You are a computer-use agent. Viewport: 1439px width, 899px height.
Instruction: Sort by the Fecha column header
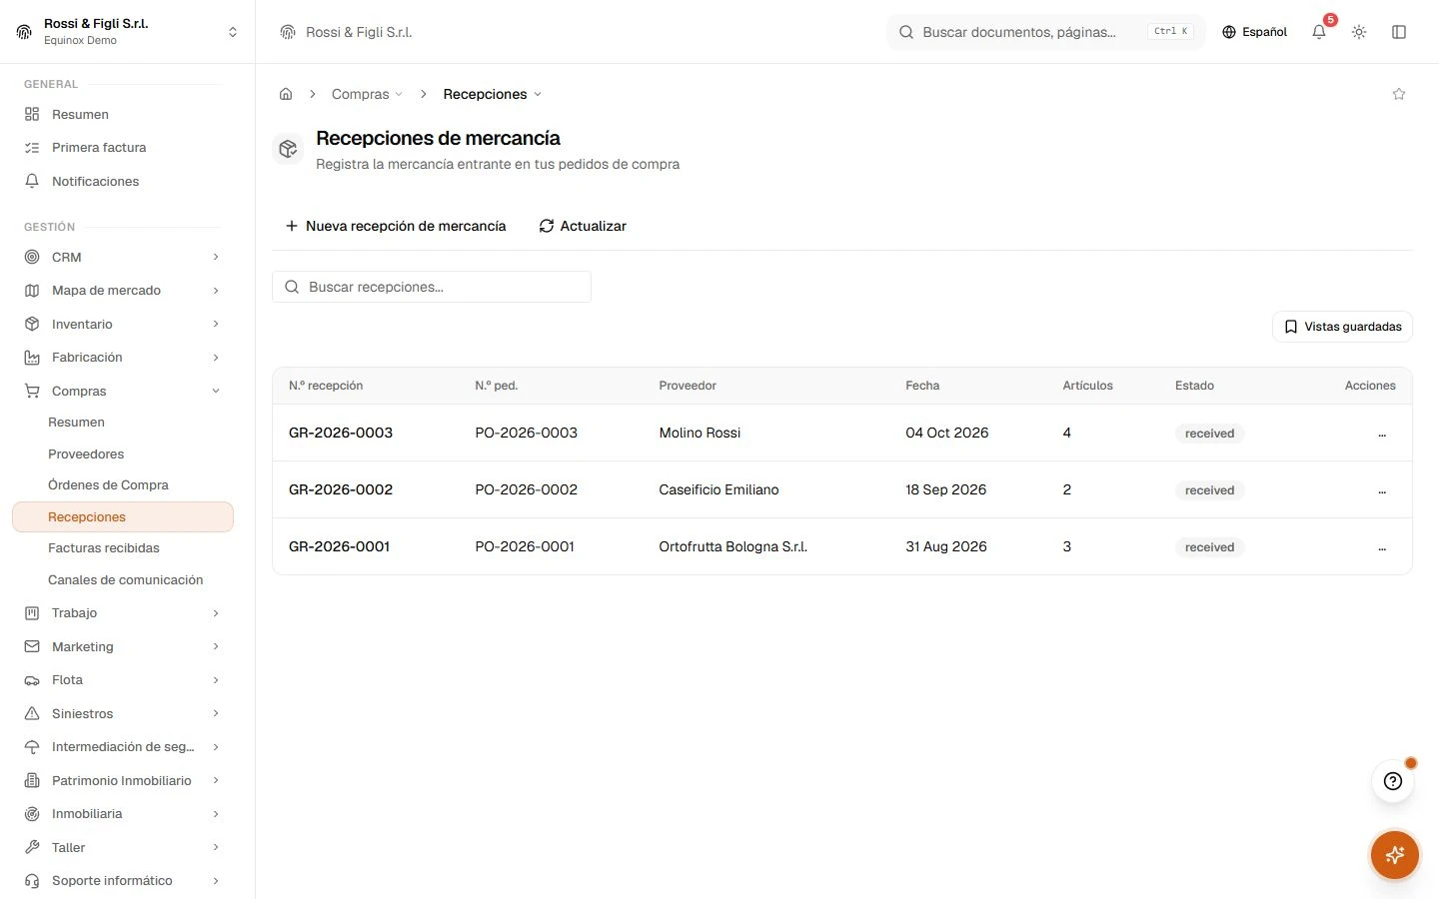(x=922, y=386)
